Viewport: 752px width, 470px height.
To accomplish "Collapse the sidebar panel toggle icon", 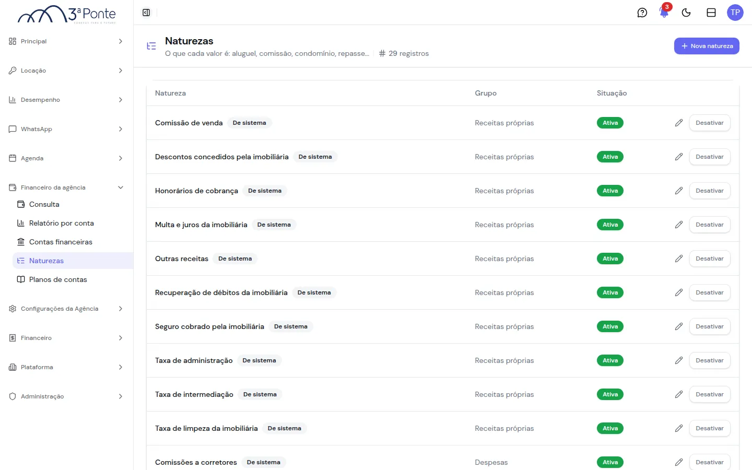I will click(146, 13).
